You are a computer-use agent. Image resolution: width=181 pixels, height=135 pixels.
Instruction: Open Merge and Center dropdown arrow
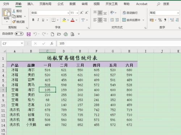click(143, 20)
